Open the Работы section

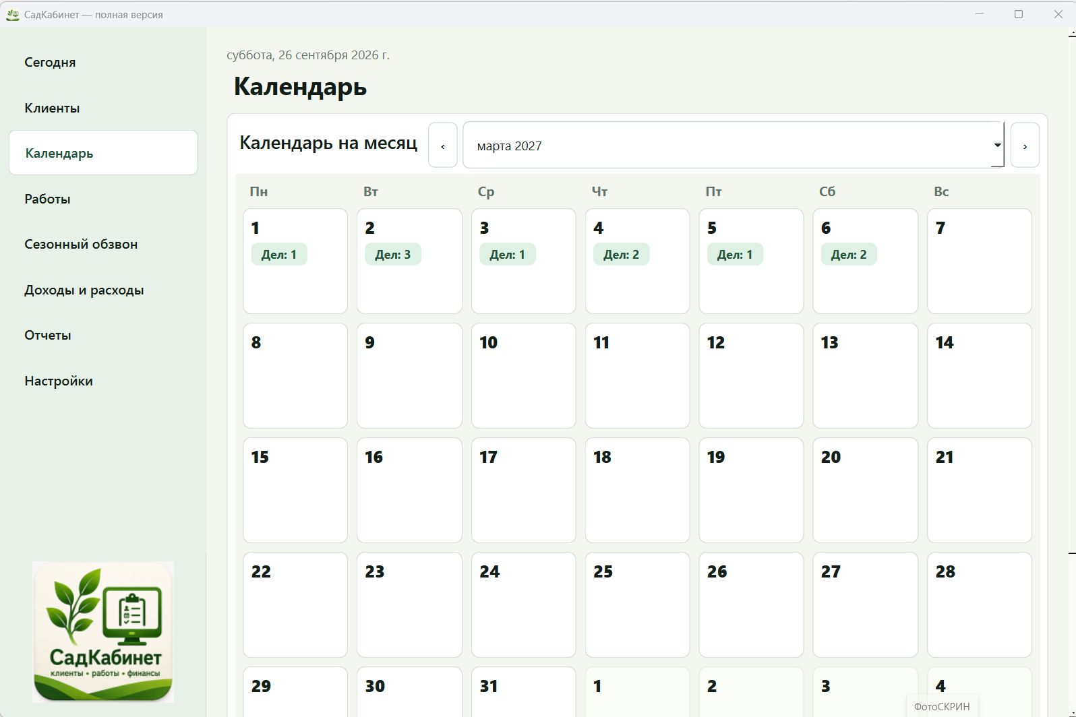[103, 199]
